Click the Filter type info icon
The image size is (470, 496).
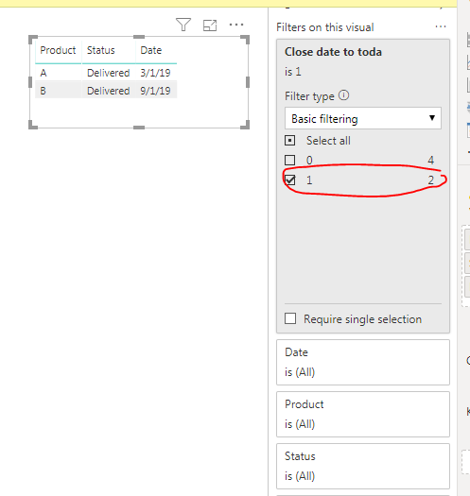tap(343, 95)
